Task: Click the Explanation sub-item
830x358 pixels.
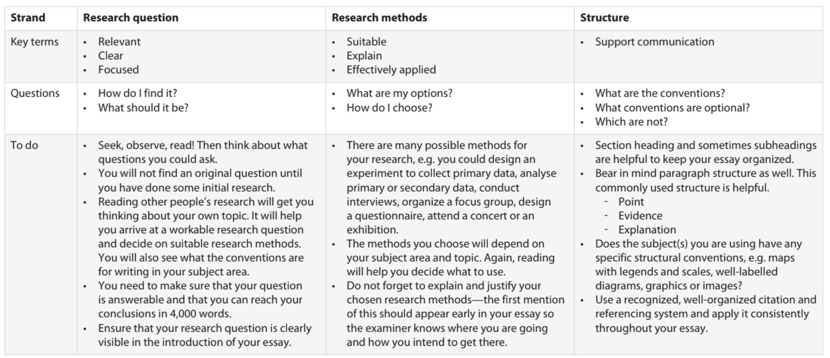Action: (647, 229)
